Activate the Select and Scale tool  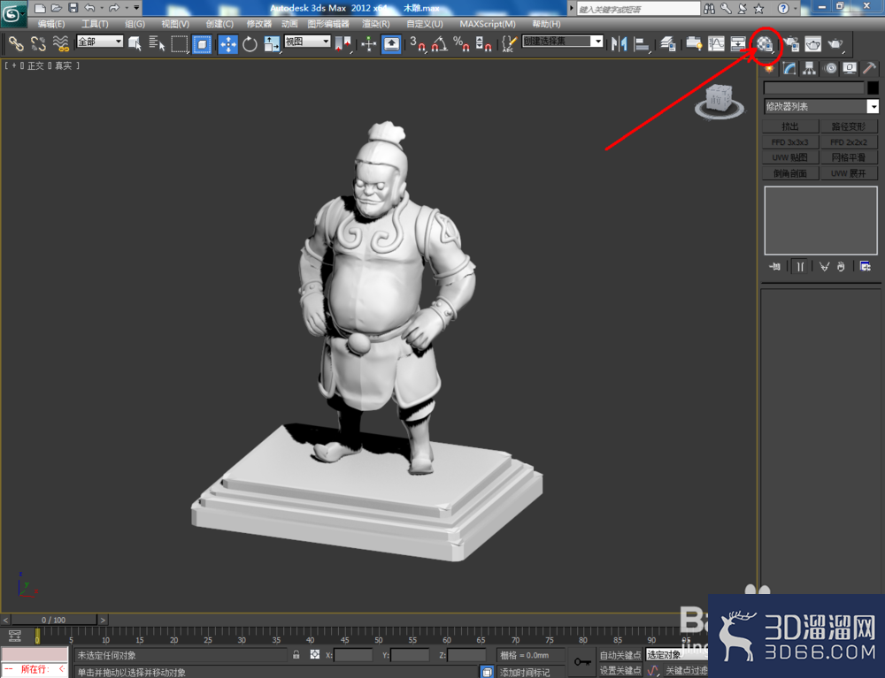[x=272, y=44]
